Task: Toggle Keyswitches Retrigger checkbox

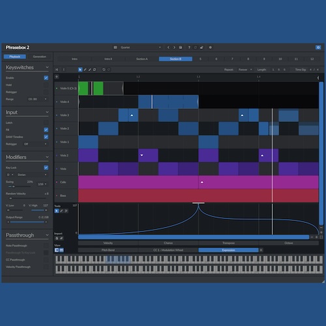Action: (x=46, y=92)
